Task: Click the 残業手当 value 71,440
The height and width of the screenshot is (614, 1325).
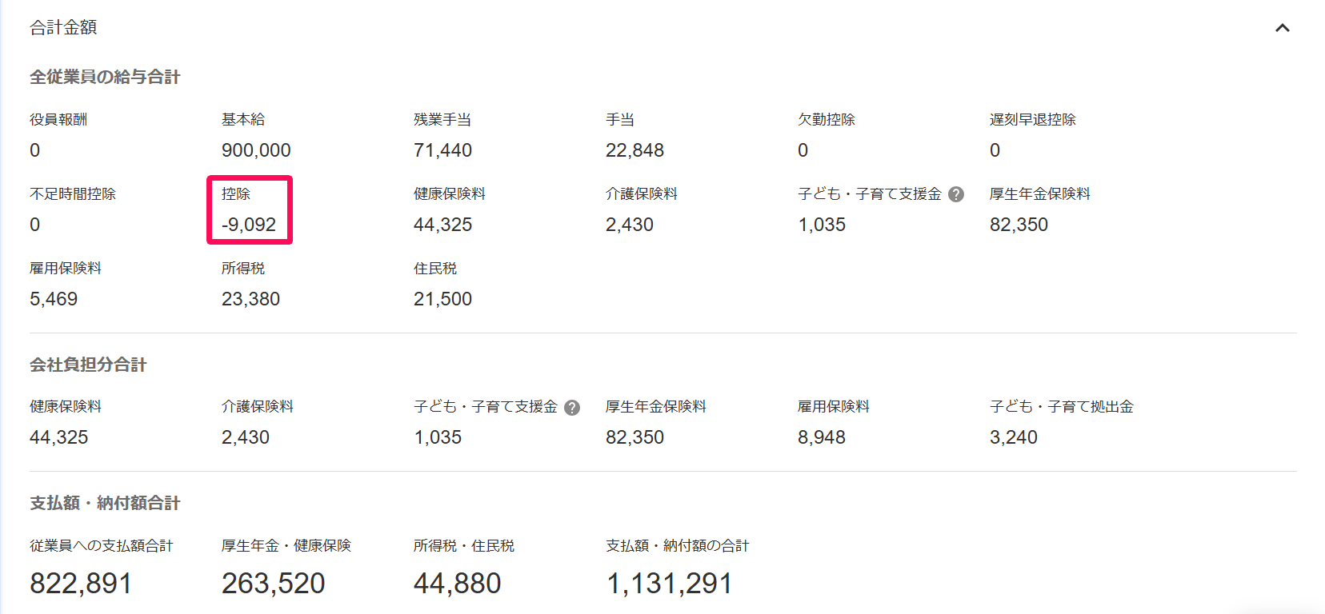Action: 442,150
